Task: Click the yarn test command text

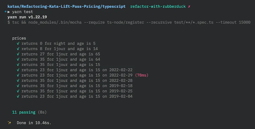Action: (x=22, y=12)
